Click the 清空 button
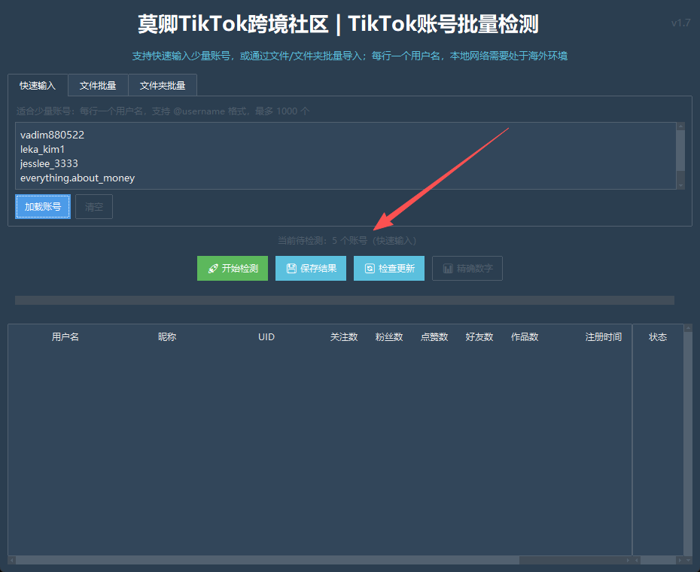700x572 pixels. click(x=94, y=207)
